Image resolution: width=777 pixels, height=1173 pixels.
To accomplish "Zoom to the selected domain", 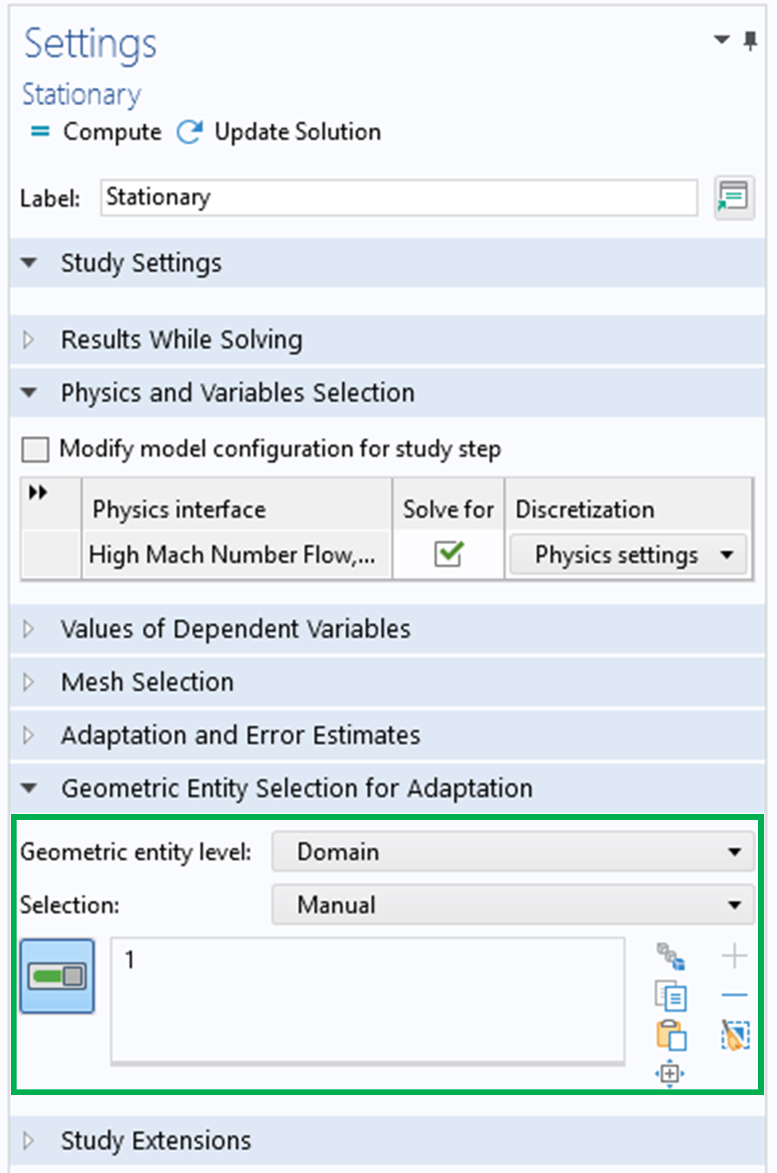I will pos(671,1073).
